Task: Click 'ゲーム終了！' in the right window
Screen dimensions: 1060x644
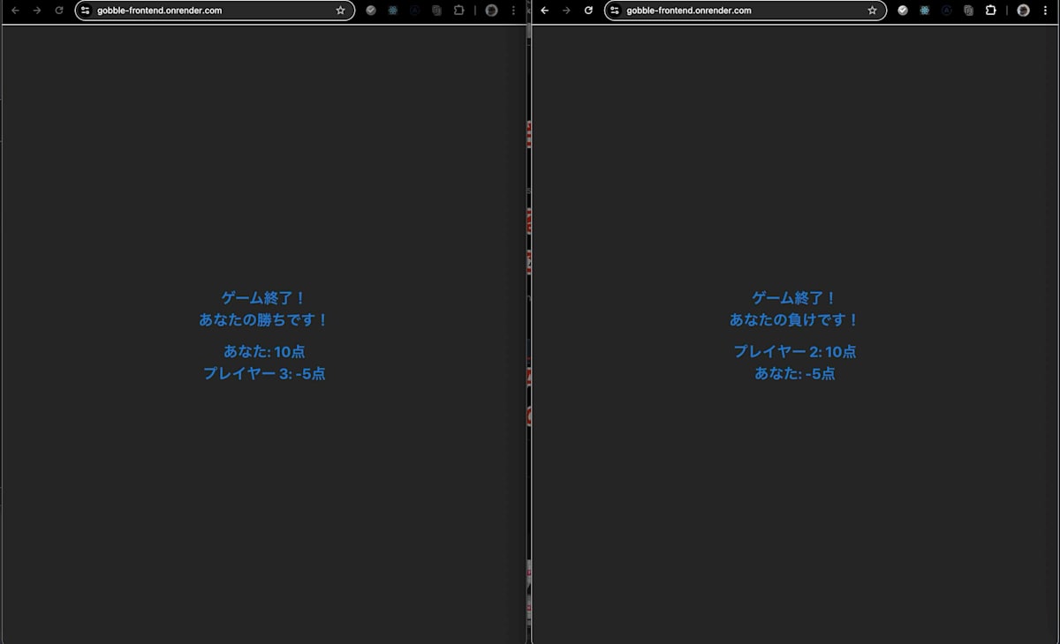Action: click(795, 298)
